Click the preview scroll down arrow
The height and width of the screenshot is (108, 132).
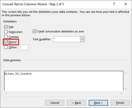pos(125,89)
